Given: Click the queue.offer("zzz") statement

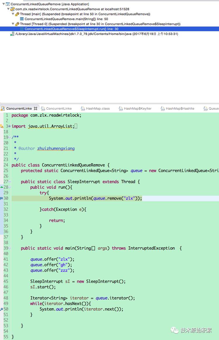Looking at the screenshot, I should tap(52, 270).
